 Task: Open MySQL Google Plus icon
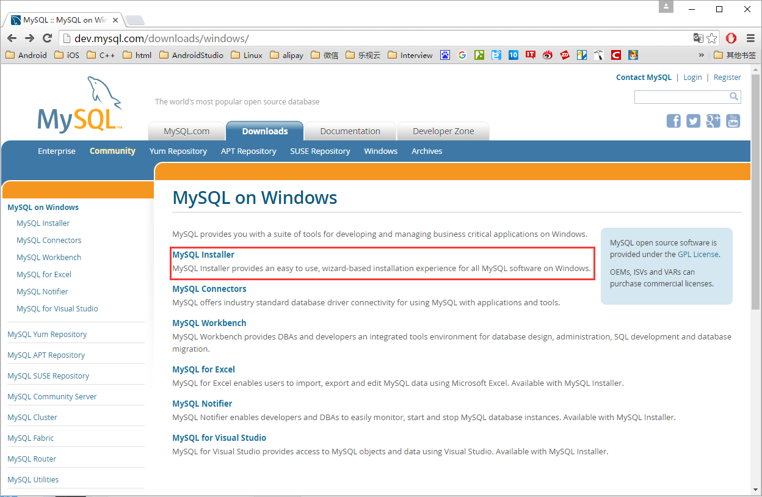[x=713, y=121]
